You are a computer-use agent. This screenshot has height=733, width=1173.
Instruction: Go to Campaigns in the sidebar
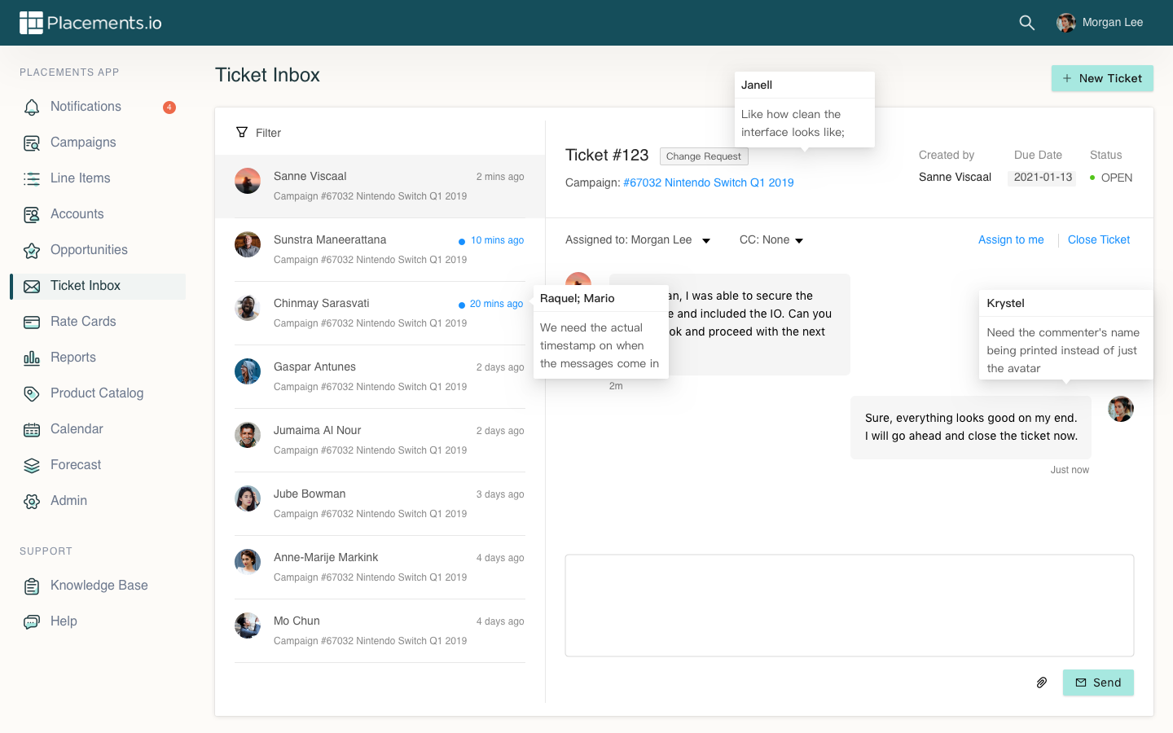(x=83, y=143)
